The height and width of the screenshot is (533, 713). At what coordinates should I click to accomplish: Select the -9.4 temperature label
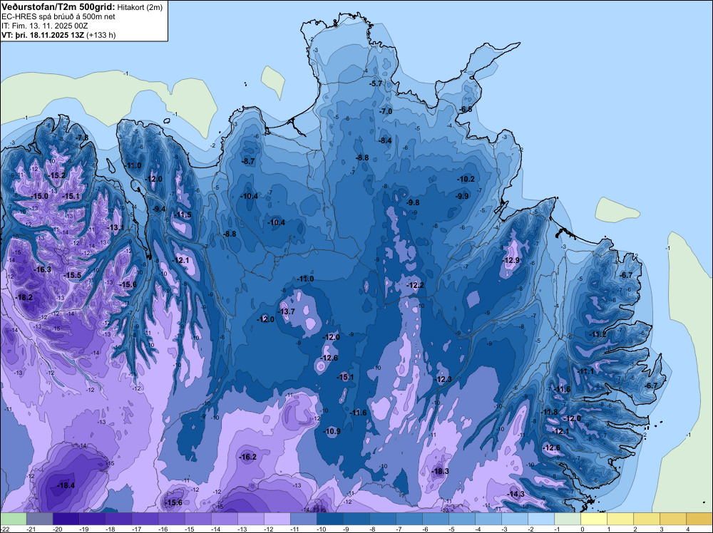159,209
